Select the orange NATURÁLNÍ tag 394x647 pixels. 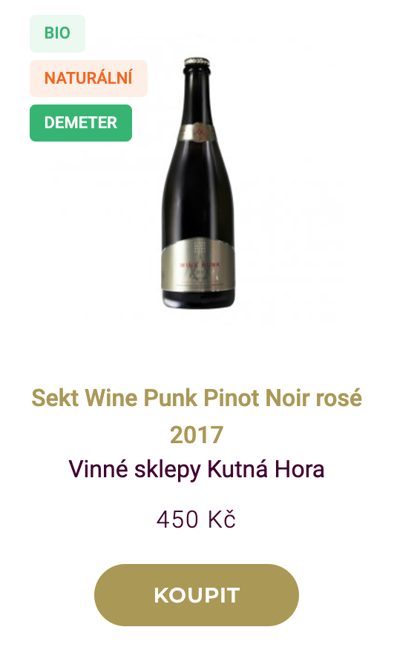88,79
